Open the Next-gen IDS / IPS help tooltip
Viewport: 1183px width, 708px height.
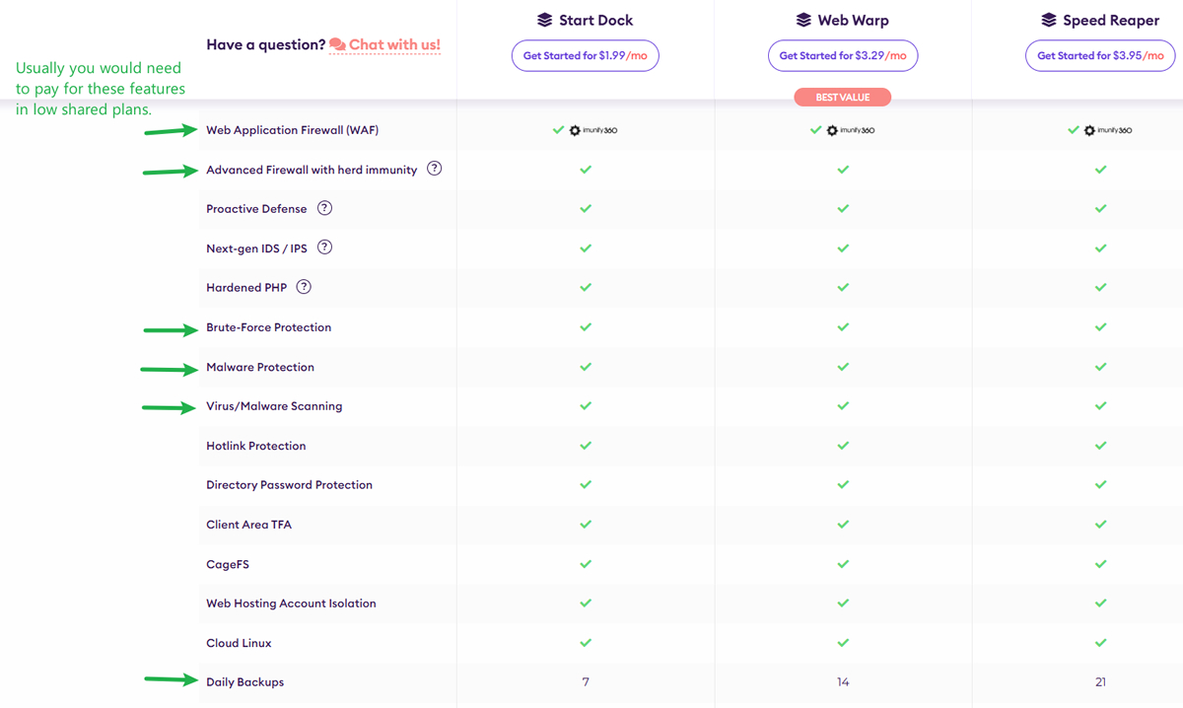(325, 247)
